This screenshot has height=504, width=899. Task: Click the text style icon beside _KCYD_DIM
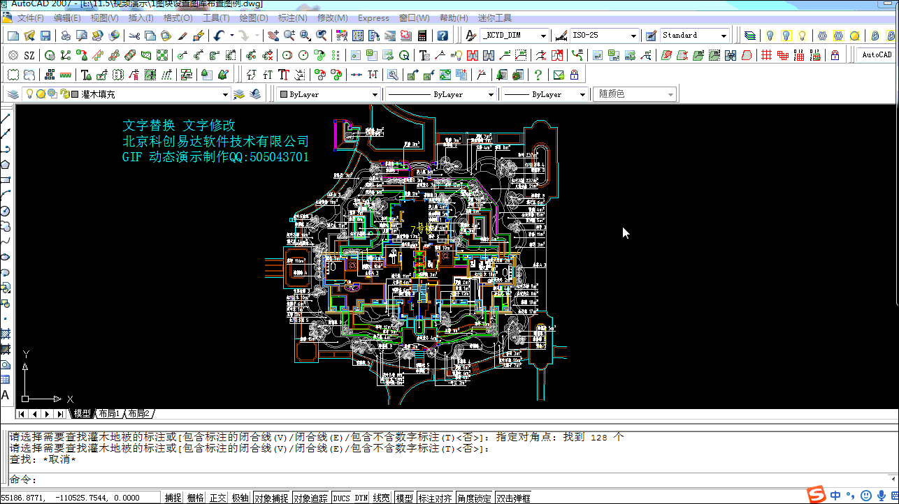(x=470, y=36)
